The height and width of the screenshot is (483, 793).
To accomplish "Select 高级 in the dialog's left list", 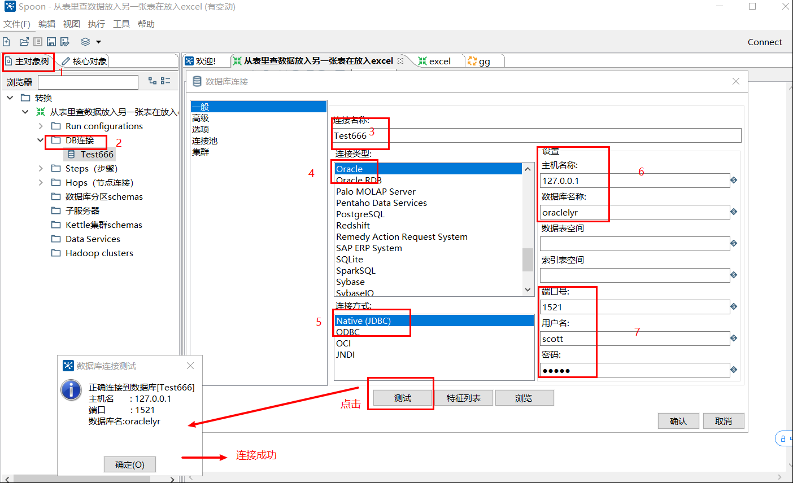I will pos(201,118).
